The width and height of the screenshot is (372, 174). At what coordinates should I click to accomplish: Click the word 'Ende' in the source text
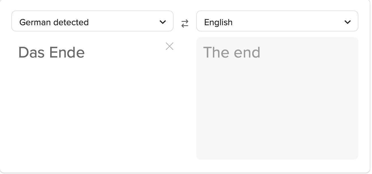pyautogui.click(x=67, y=52)
